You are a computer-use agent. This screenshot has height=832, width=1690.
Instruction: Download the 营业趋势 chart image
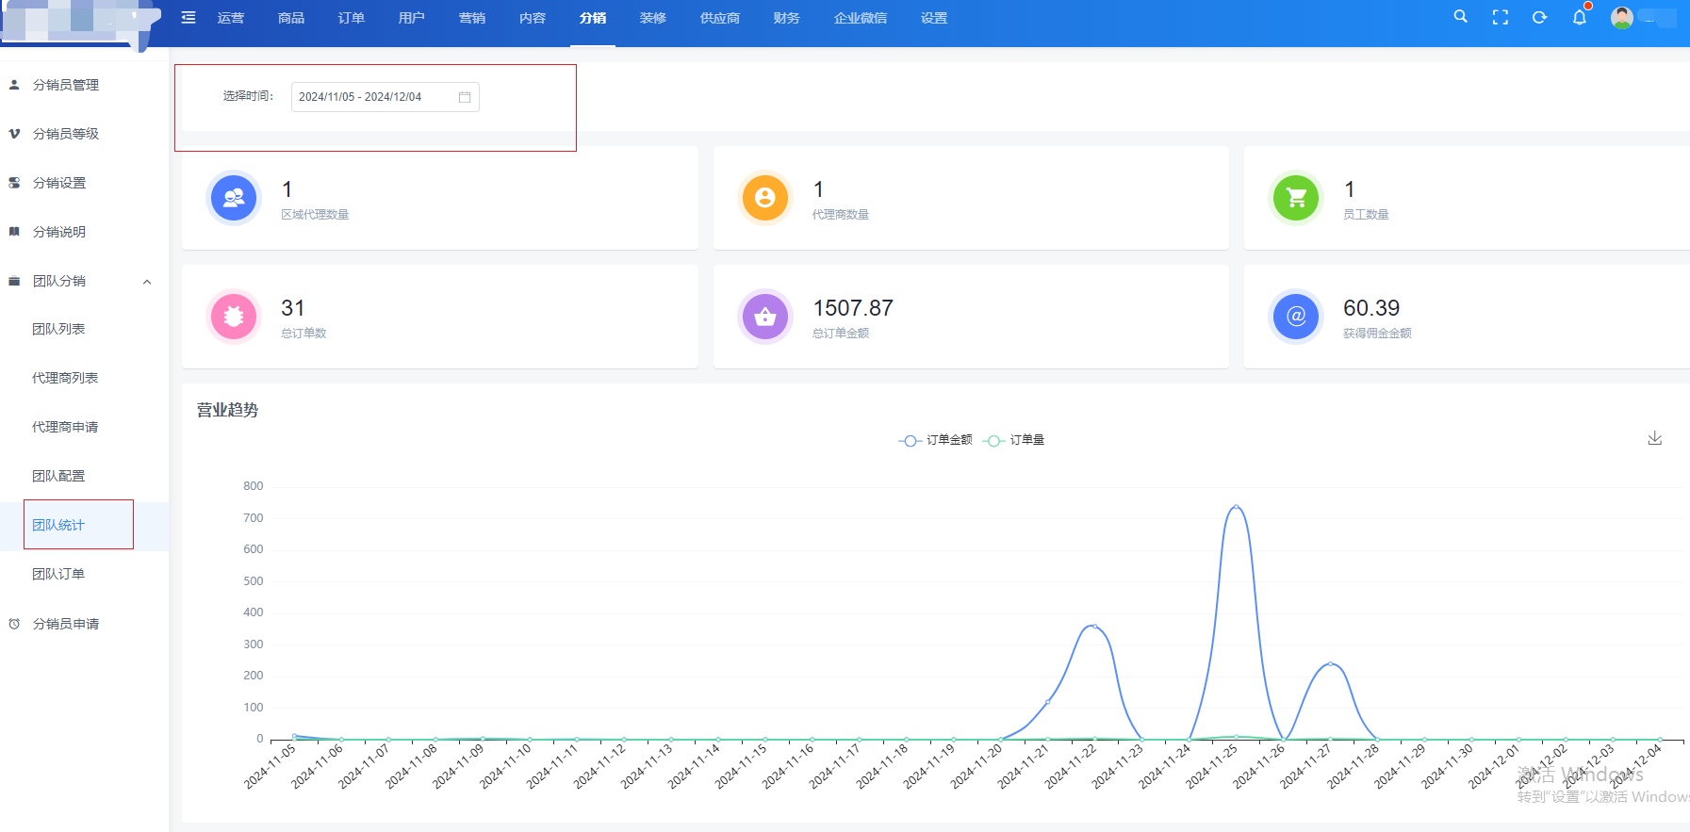pyautogui.click(x=1655, y=438)
